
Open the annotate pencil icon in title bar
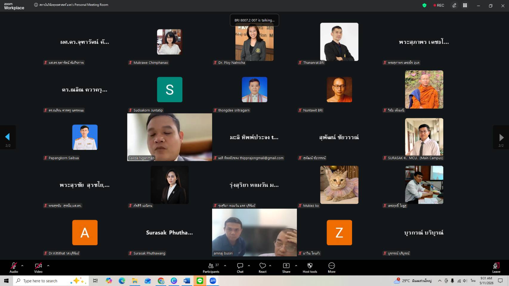(x=454, y=5)
